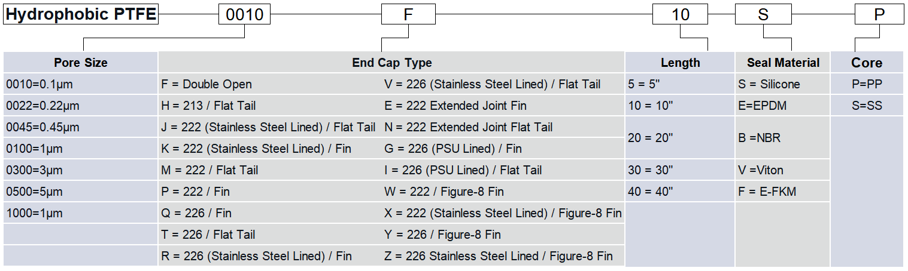Pick the H = 213 / Flat Tail entry
This screenshot has width=908, height=271.
[x=208, y=106]
